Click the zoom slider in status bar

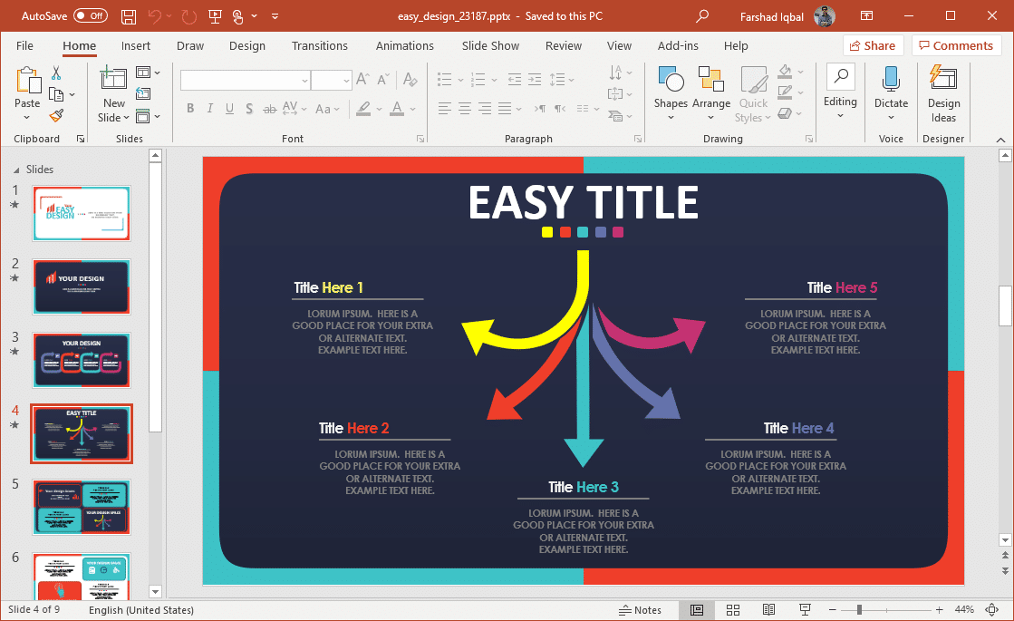click(x=859, y=610)
